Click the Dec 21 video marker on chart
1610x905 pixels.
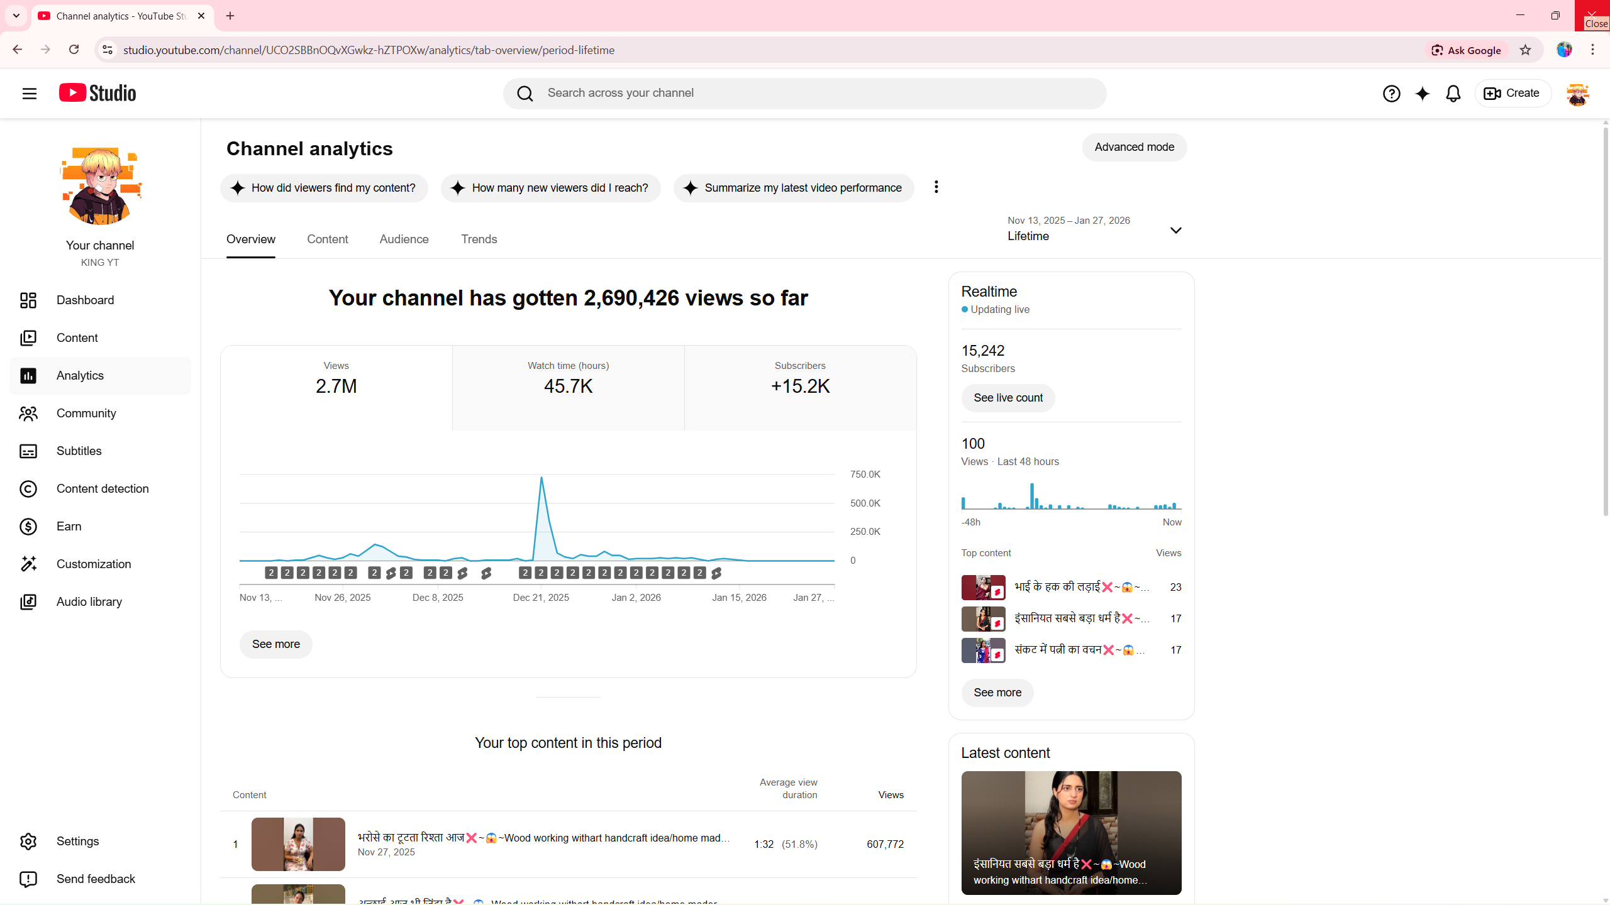540,573
